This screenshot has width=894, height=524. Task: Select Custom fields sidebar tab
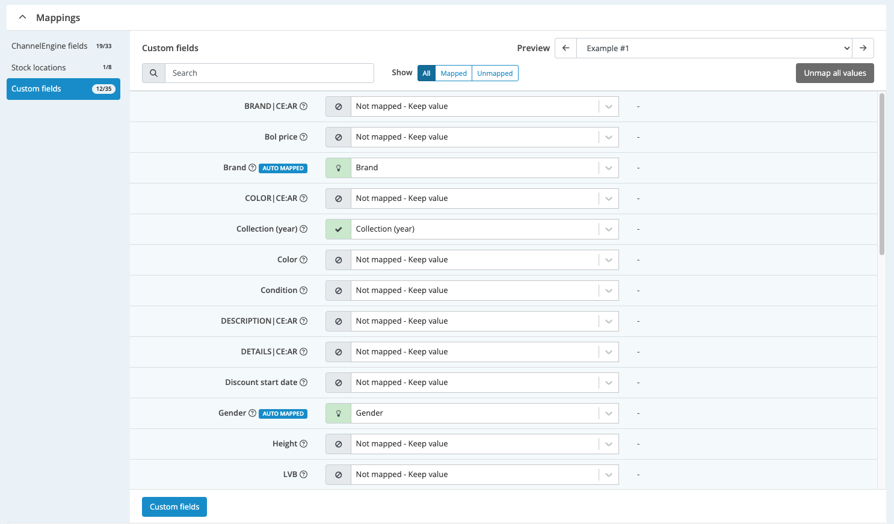click(x=63, y=89)
